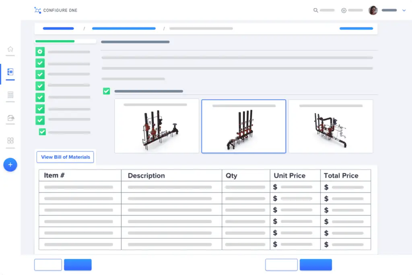
Task: Click the white outlined button at bottom left
Action: tap(48, 265)
